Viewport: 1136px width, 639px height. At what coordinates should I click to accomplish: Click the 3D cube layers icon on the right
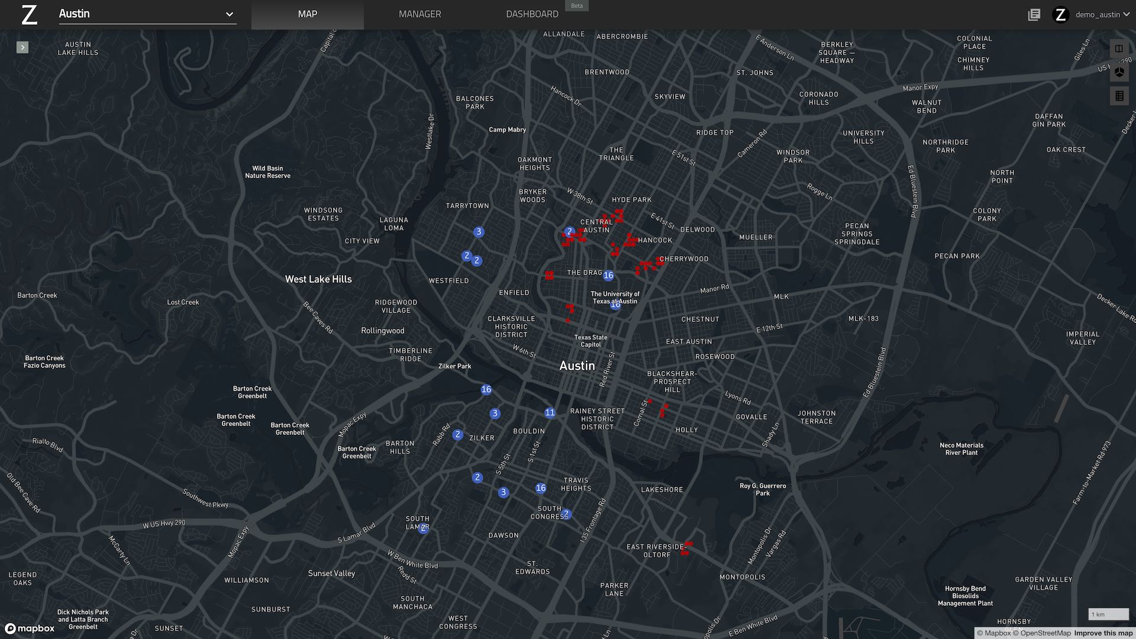coord(1119,72)
